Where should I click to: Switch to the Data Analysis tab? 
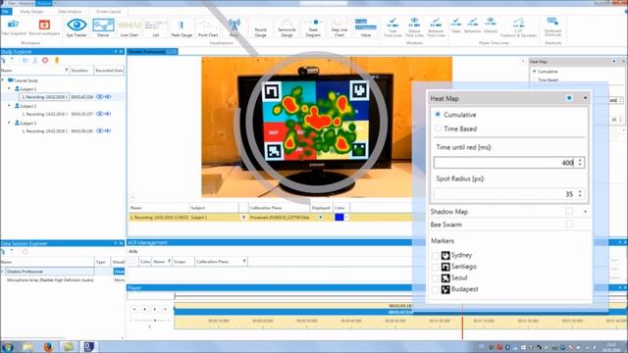[70, 12]
